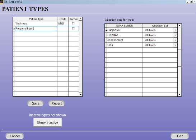The image size is (196, 140).
Task: Select the Wellness patient type cell
Action: click(x=36, y=24)
